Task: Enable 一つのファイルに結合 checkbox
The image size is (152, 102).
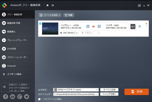Action: tap(39, 99)
